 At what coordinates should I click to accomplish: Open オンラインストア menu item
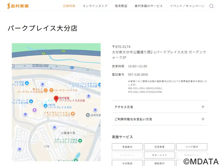coord(95,6)
